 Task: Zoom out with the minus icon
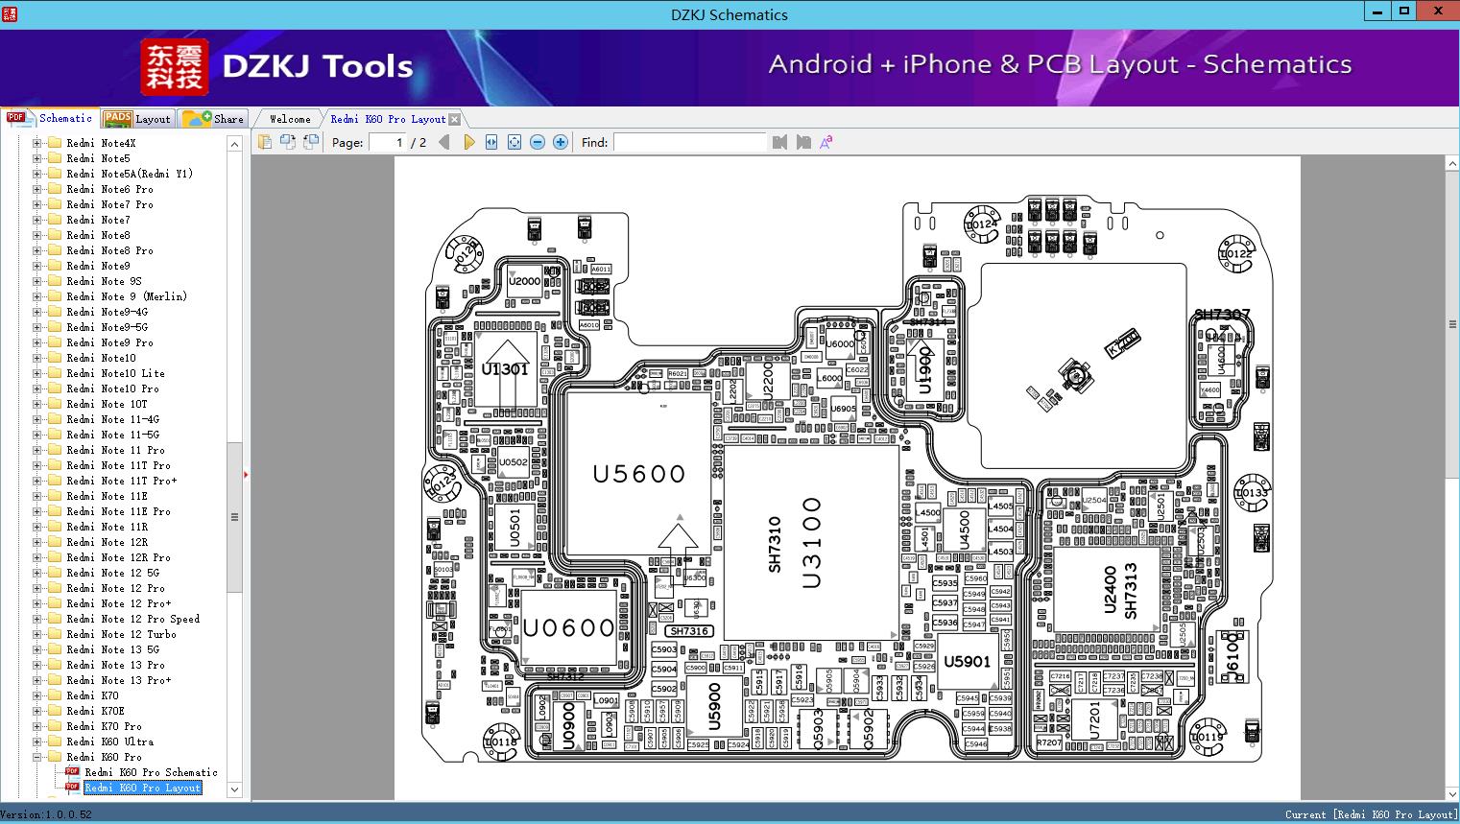(538, 142)
